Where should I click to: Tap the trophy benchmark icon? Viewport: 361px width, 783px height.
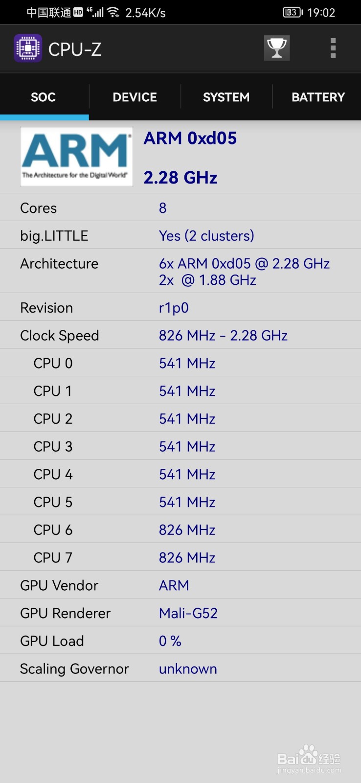[277, 48]
